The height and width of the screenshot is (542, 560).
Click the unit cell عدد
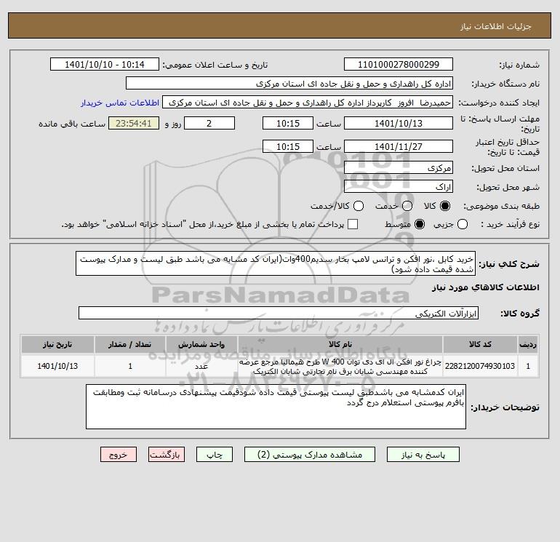pos(201,366)
